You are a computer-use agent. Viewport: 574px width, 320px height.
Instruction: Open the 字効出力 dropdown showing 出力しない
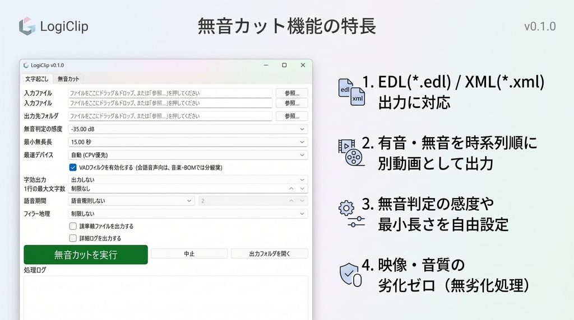[x=188, y=180]
